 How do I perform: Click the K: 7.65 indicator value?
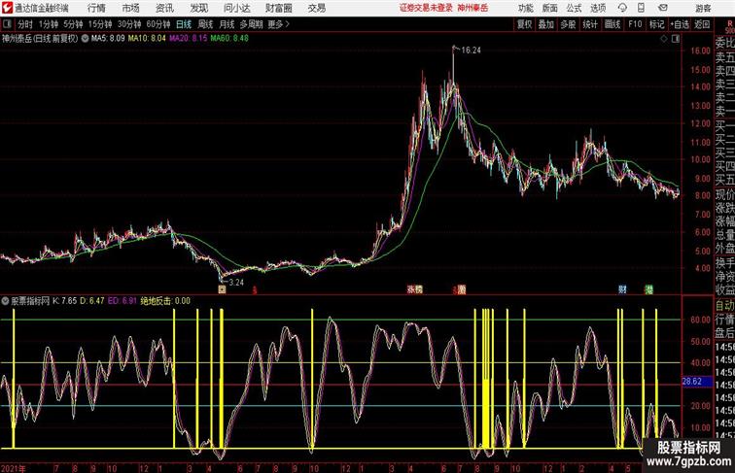[65, 301]
